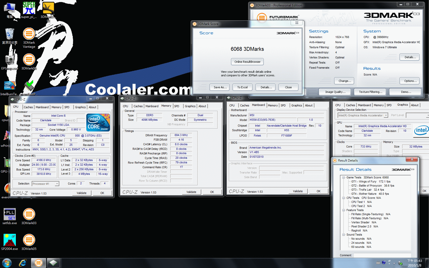Switch to Caches tab in the first CPU-Z window

pos(28,107)
